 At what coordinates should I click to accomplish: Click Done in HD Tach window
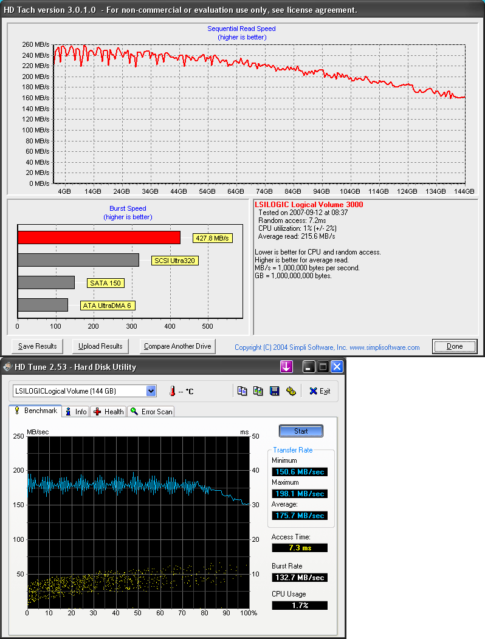click(455, 346)
